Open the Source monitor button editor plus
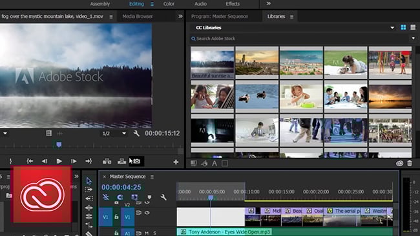 pyautogui.click(x=176, y=162)
